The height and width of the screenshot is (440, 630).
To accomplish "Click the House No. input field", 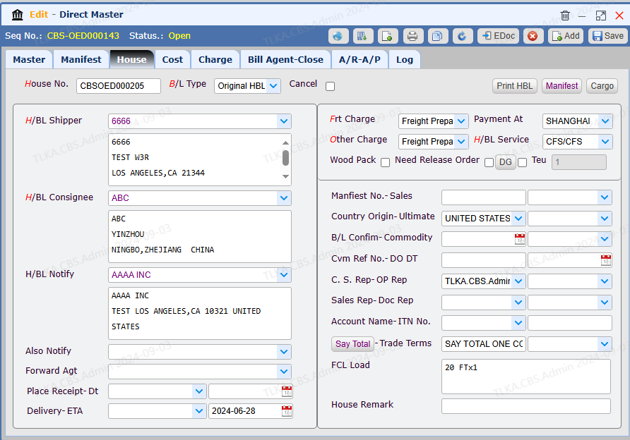I will click(119, 86).
